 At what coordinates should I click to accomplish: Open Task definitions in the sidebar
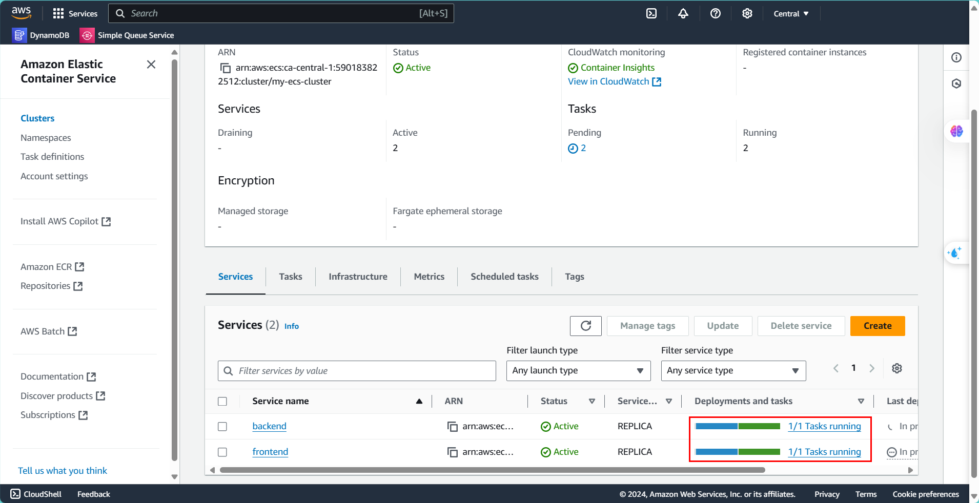pos(52,157)
